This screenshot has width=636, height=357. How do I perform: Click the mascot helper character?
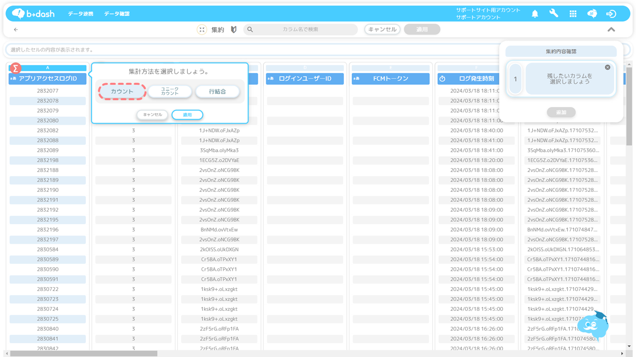pyautogui.click(x=593, y=326)
